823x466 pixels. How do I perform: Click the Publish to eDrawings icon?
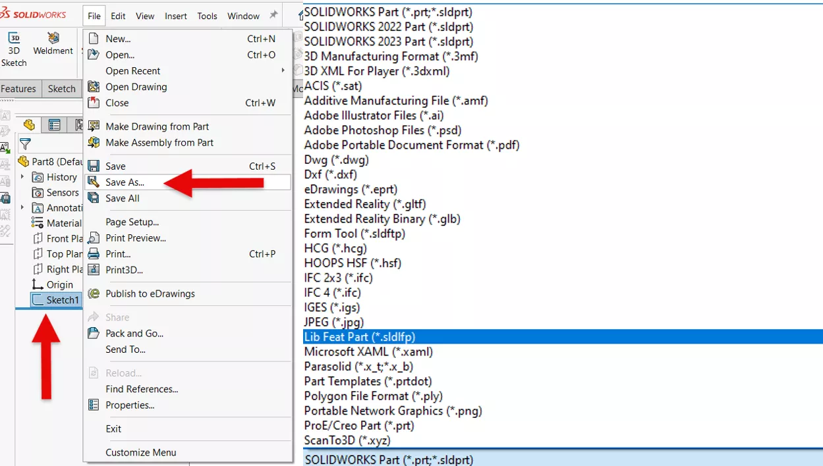point(94,294)
